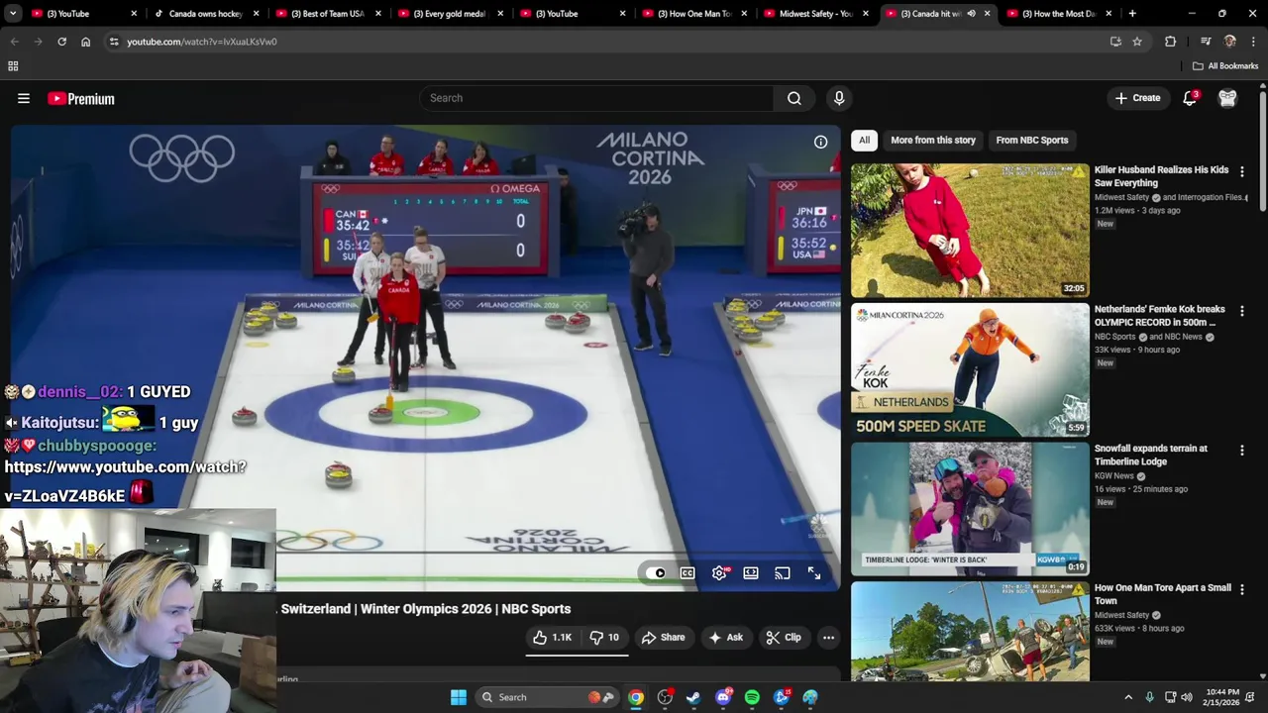1268x713 pixels.
Task: Open tab search dropdown arrow
Action: (14, 14)
